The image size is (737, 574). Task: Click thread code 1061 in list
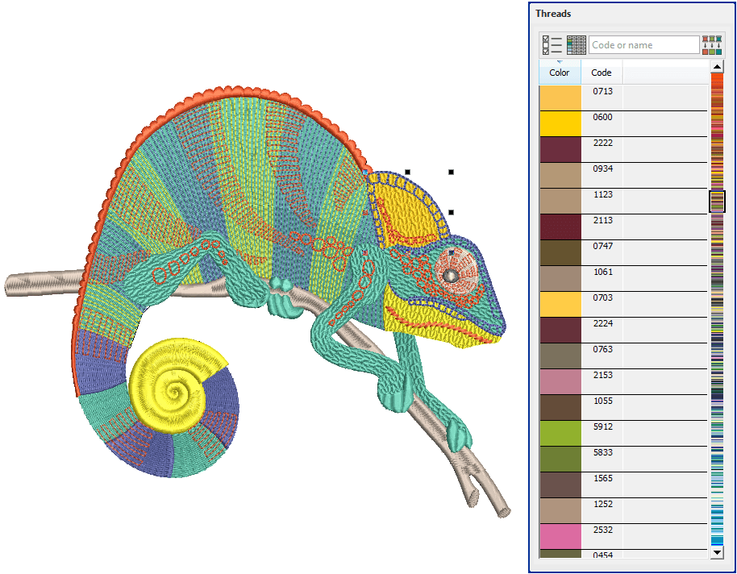tap(602, 272)
